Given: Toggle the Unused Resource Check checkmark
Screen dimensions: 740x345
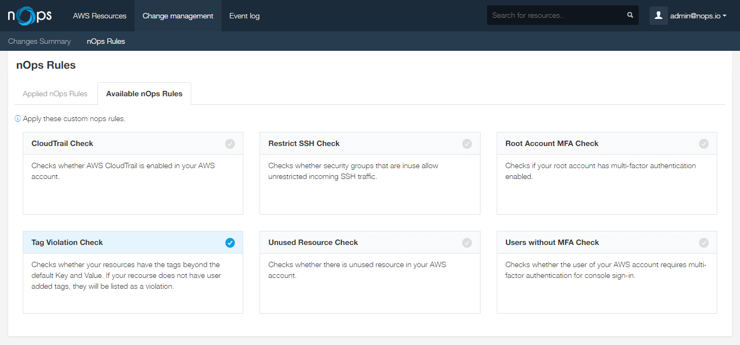Looking at the screenshot, I should pyautogui.click(x=467, y=243).
